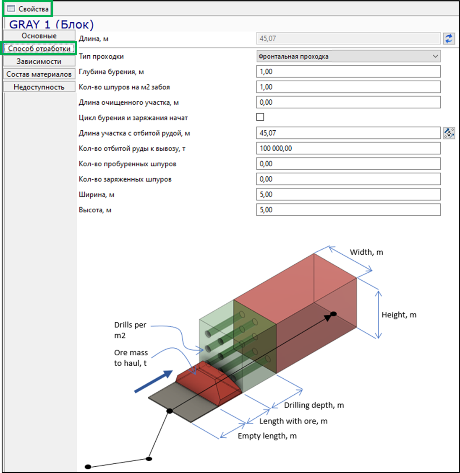Click the Ширина input field
Image resolution: width=460 pixels, height=473 pixels.
tap(348, 194)
